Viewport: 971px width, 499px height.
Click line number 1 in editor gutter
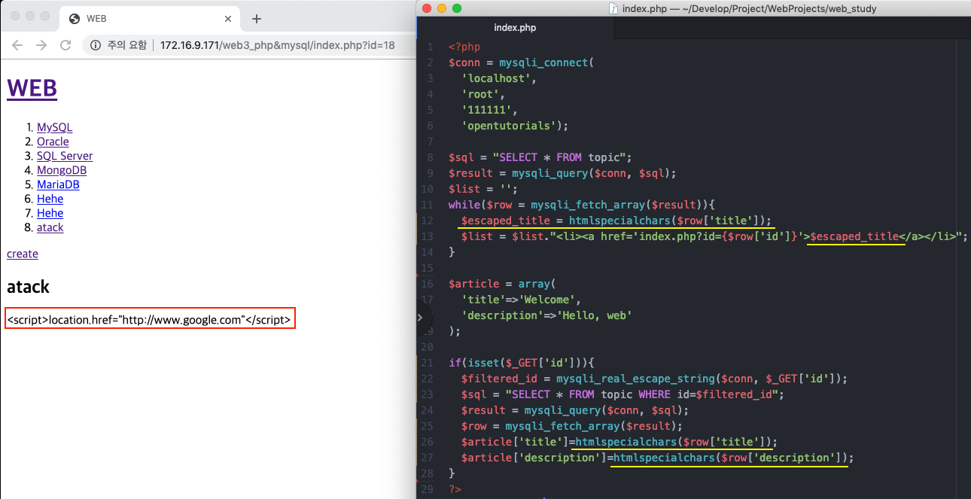(431, 47)
